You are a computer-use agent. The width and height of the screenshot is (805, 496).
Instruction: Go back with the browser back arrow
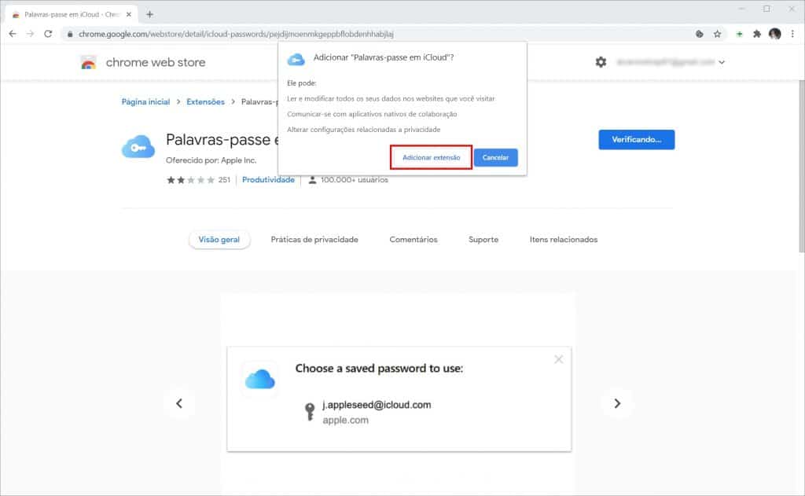coord(13,34)
